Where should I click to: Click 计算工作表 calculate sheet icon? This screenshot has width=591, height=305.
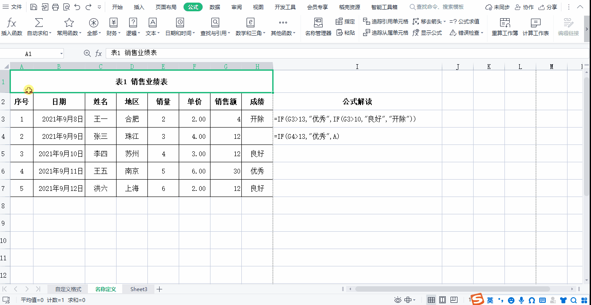[535, 23]
